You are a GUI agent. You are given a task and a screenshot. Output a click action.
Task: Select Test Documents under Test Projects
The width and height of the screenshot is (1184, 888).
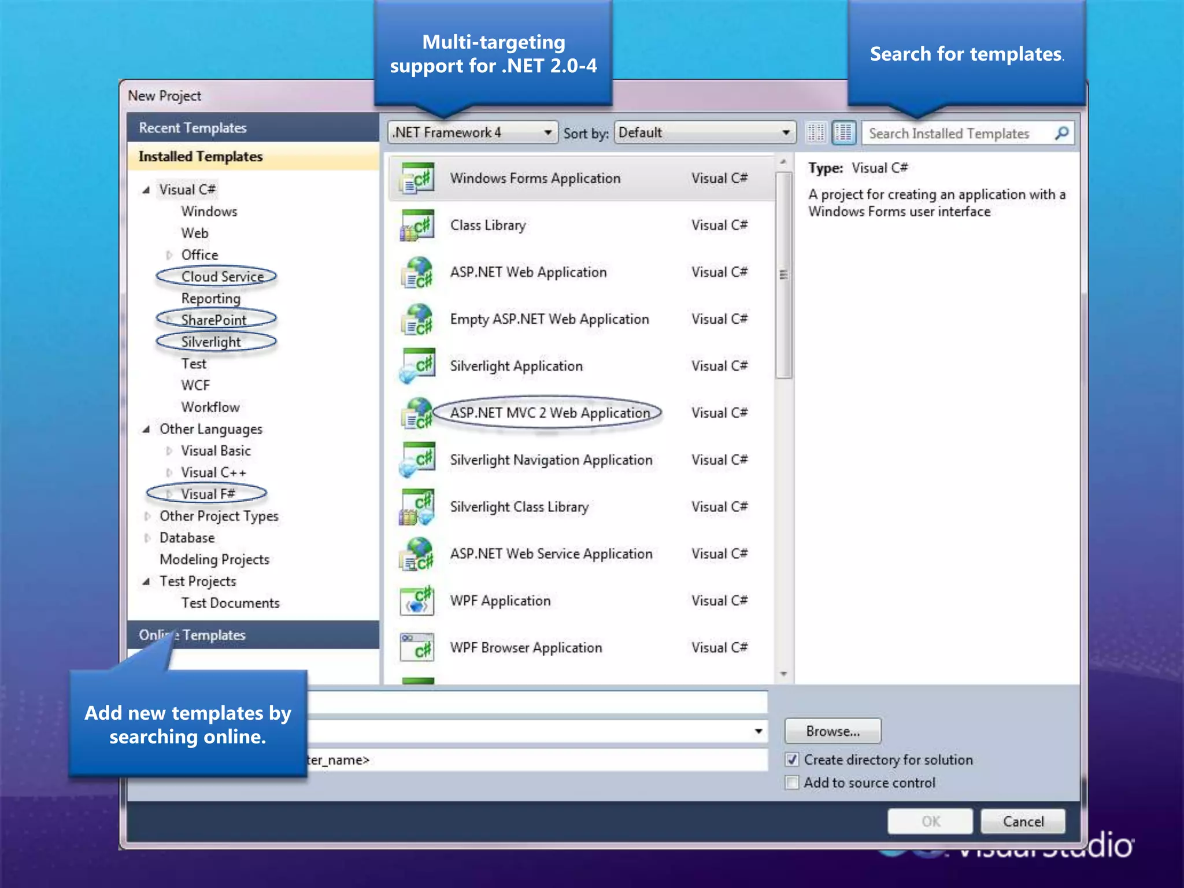click(x=230, y=603)
